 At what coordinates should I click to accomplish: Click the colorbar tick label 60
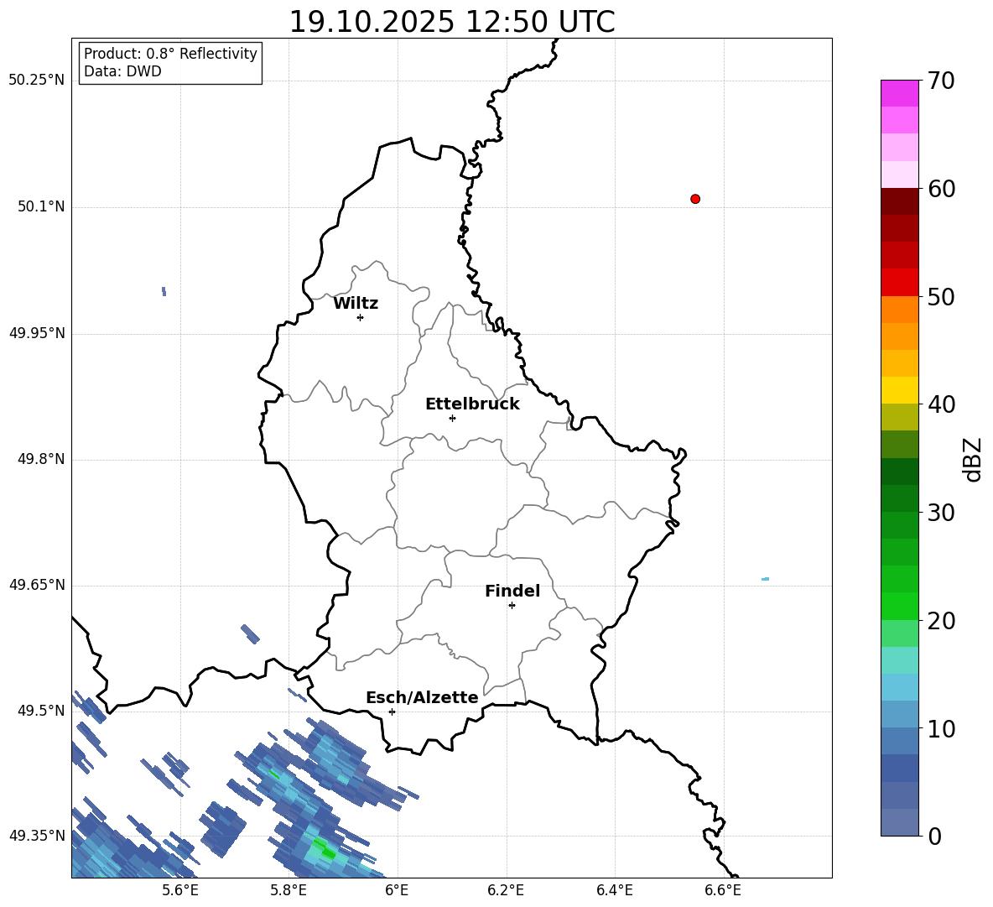(941, 189)
